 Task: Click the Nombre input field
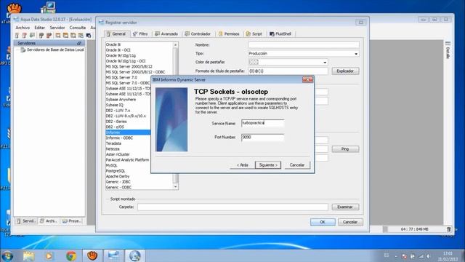(304, 45)
